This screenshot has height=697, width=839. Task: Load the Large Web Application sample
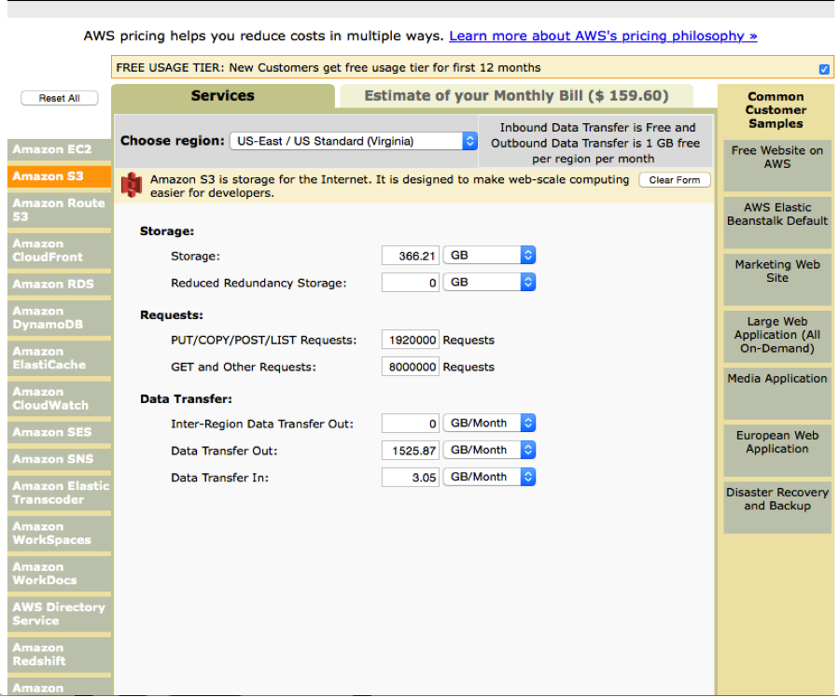click(776, 337)
